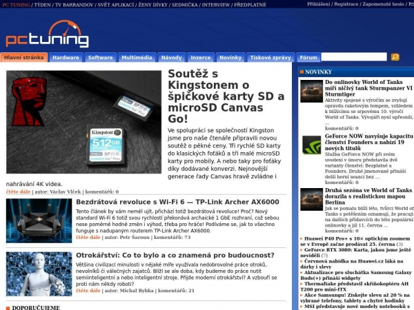
Task: Select the Tiskové zprávy tab
Action: 270,57
